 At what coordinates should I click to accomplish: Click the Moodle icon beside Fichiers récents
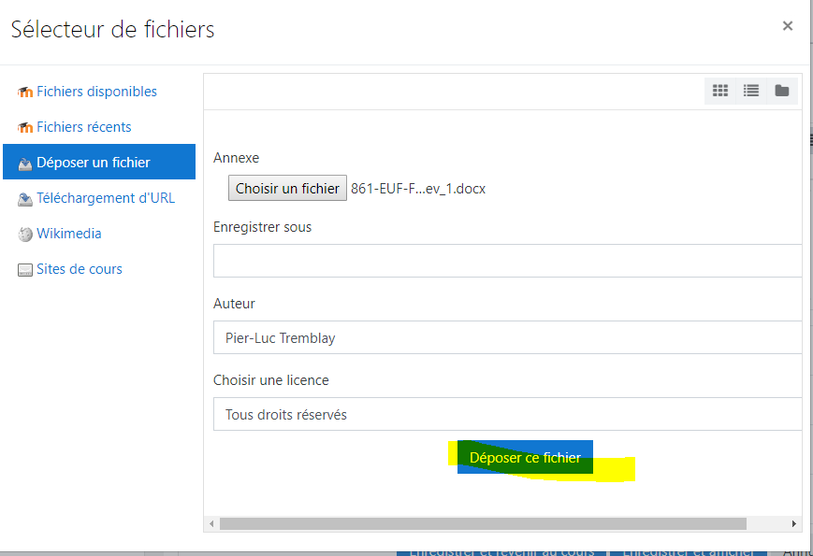[25, 127]
